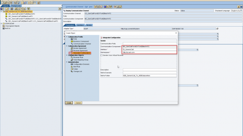Switch to the Module tab

coord(89,25)
